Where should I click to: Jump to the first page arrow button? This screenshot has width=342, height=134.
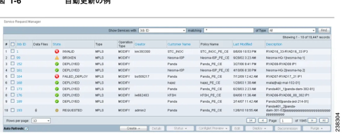[251, 120]
